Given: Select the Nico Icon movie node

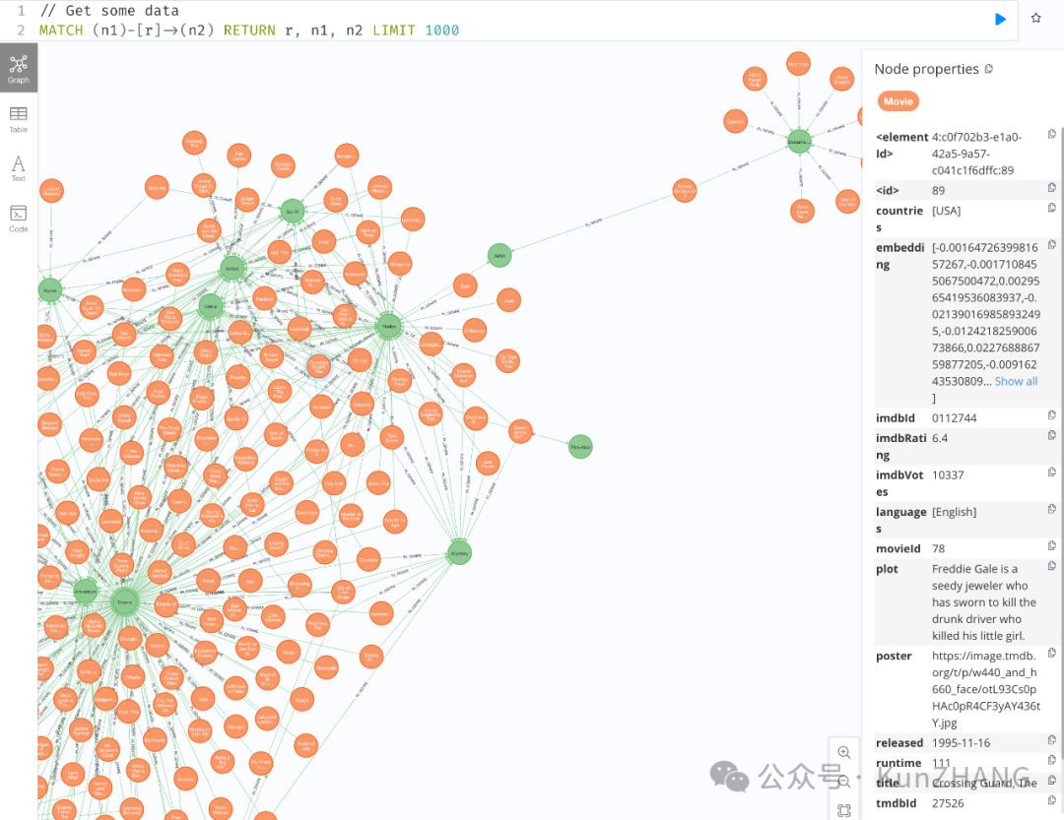Looking at the screenshot, I should pos(798,64).
